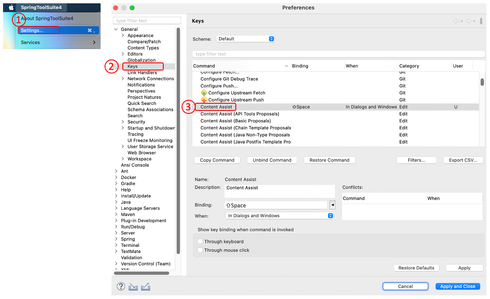Click the preferences tree filter field
490x299 pixels.
coord(147,20)
